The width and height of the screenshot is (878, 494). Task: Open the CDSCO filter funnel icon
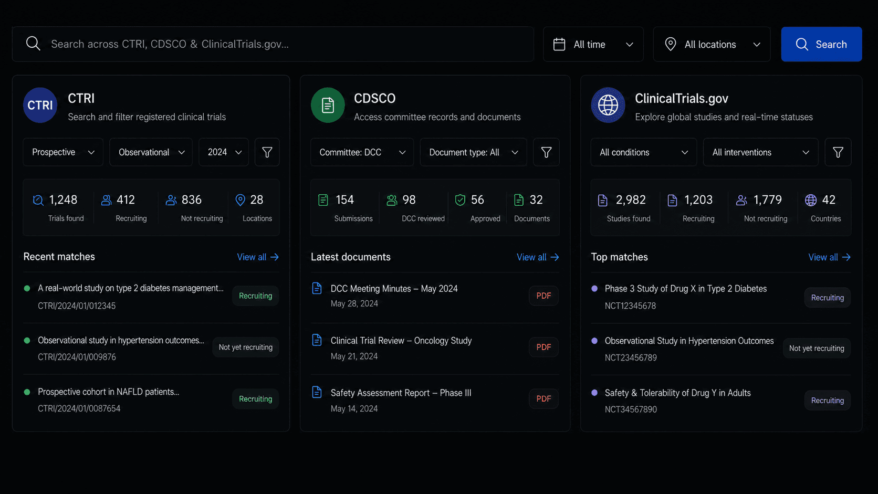click(x=546, y=152)
